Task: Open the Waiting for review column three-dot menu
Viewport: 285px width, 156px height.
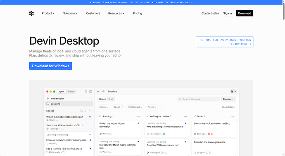Action: click(185, 116)
